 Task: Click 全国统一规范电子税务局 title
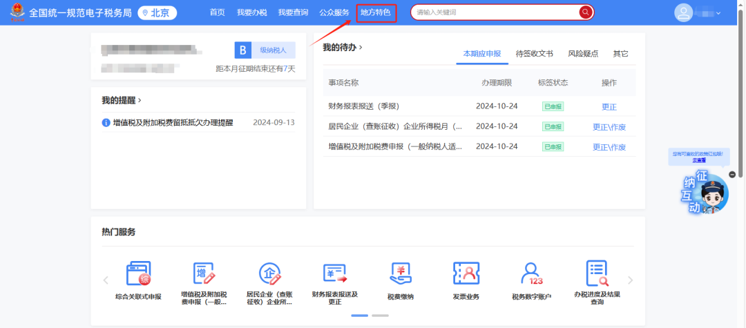[x=80, y=13]
